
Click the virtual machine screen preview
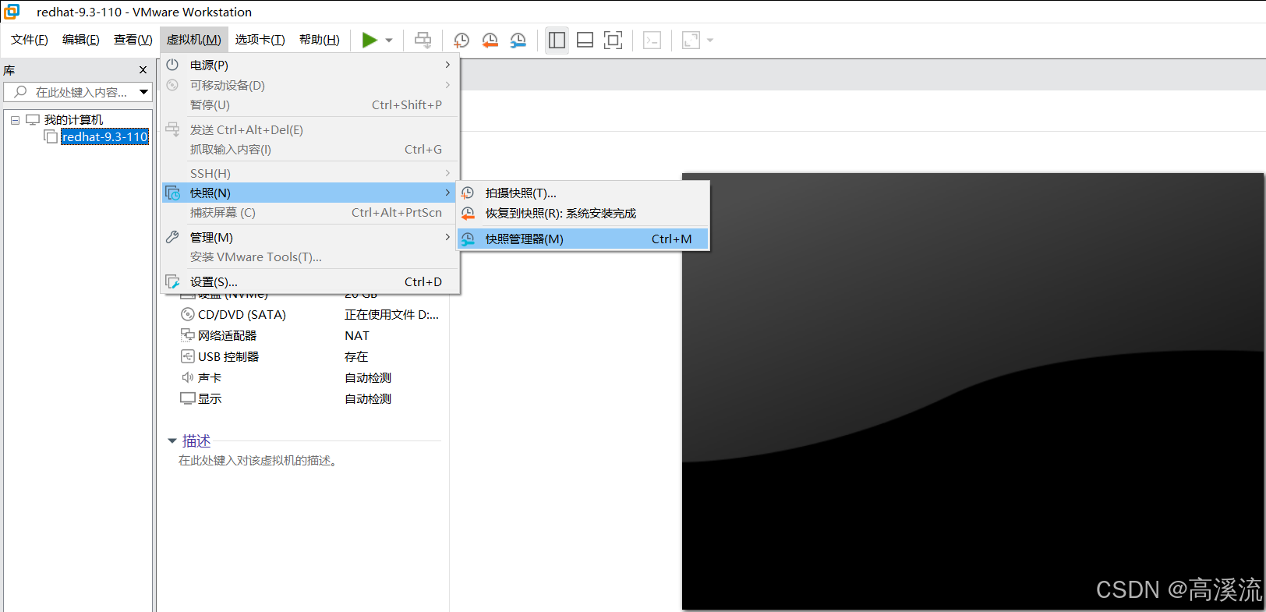(x=973, y=391)
